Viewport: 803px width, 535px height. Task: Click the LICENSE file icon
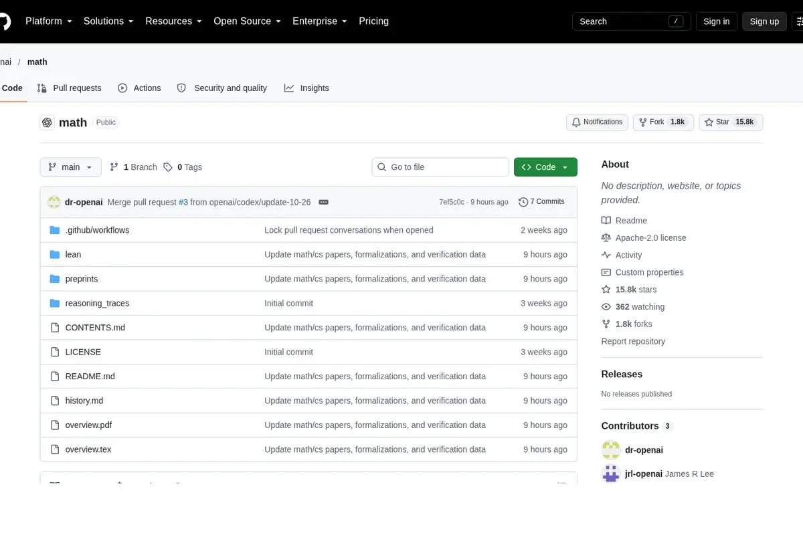[x=55, y=352]
